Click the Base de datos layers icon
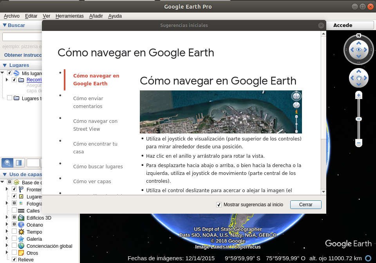 pyautogui.click(x=16, y=182)
